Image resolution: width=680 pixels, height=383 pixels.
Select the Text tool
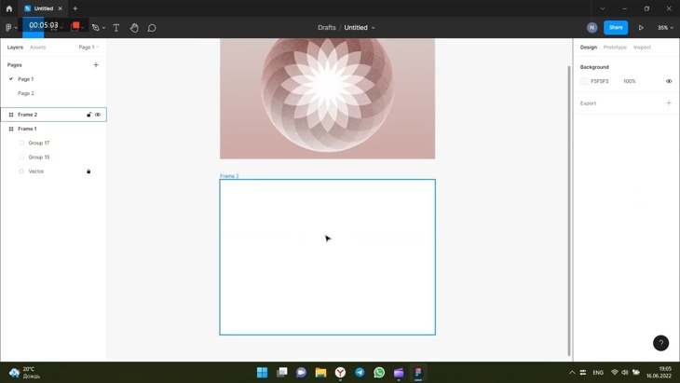(116, 28)
